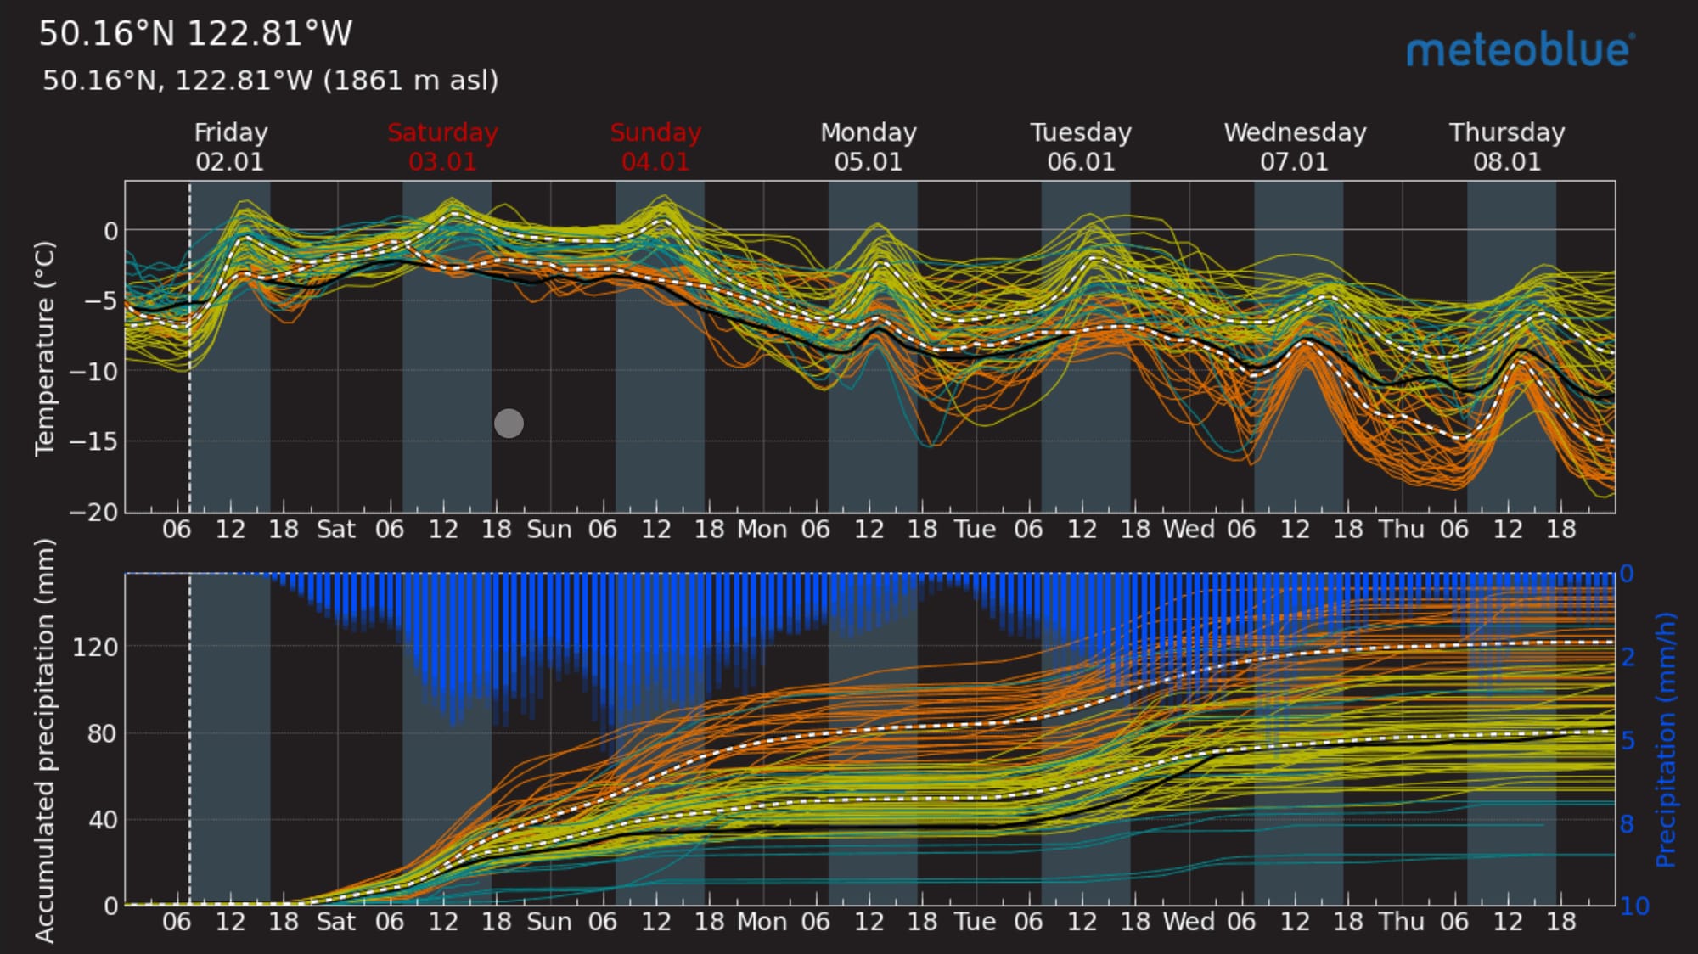Click the blue Precipitation (mm/h) axis label
The height and width of the screenshot is (954, 1698).
(x=1665, y=740)
